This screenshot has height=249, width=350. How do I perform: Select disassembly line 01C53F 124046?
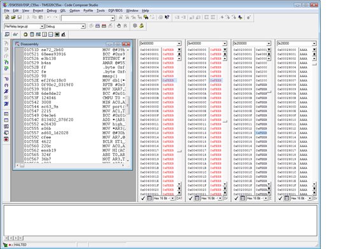point(75,98)
